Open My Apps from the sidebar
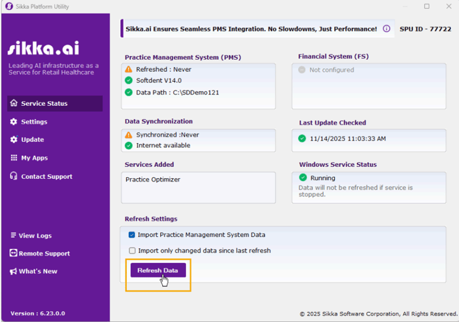Viewport: 459px width, 322px height. tap(34, 158)
